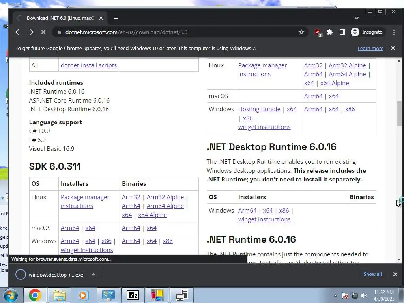Open the Incognito profile indicator
Viewport: 404px width, 303px height.
(367, 32)
